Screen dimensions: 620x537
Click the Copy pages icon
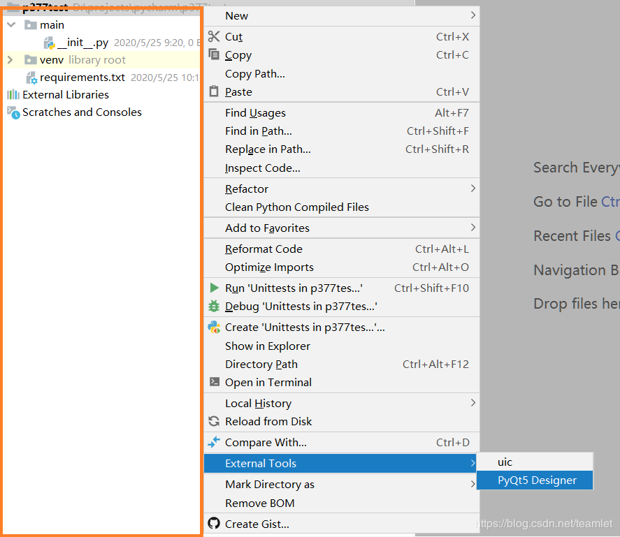tap(214, 54)
